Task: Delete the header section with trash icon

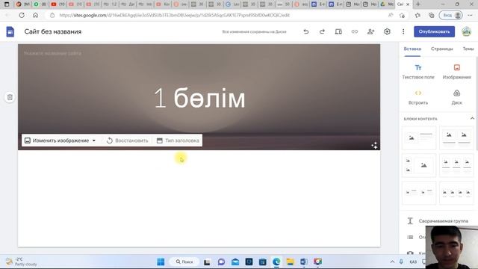Action: [x=10, y=97]
